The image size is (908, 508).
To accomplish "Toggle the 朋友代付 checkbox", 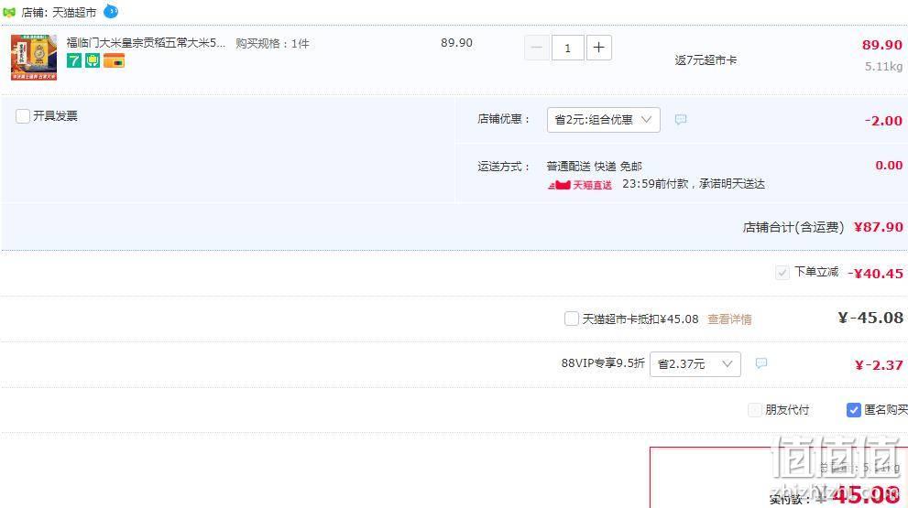I will coord(755,410).
